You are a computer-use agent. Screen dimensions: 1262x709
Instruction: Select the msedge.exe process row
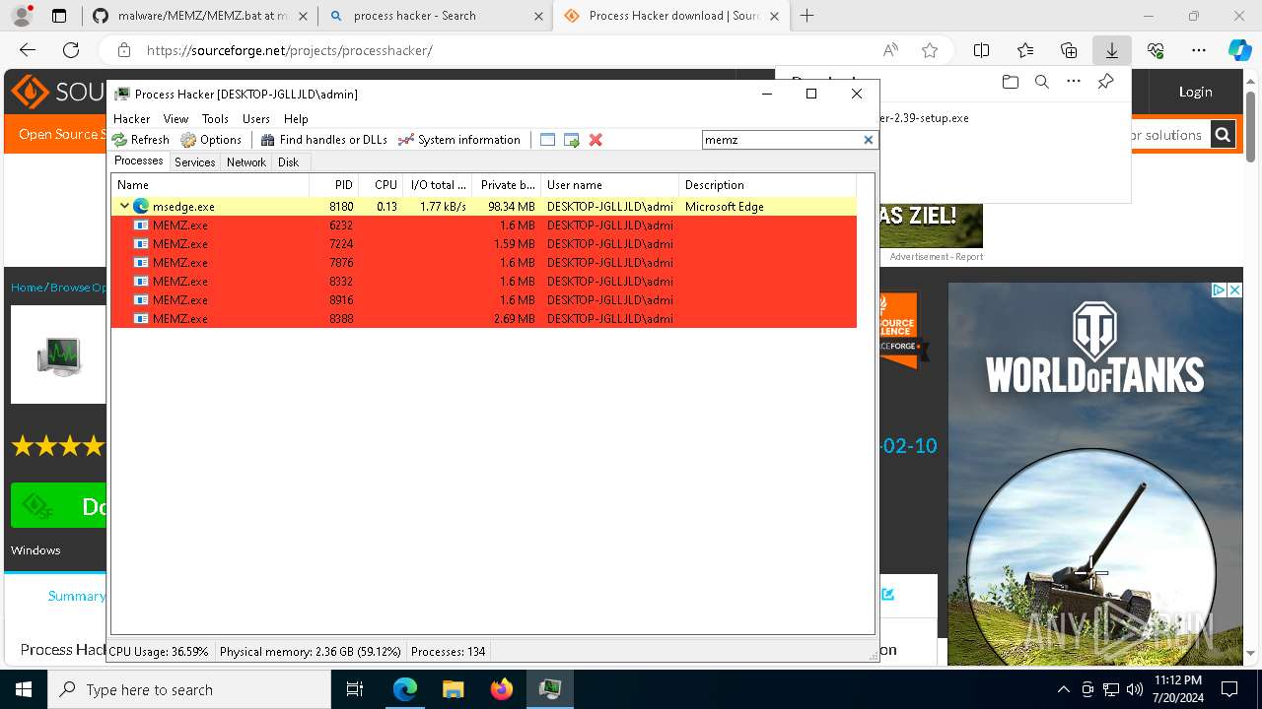pos(484,207)
